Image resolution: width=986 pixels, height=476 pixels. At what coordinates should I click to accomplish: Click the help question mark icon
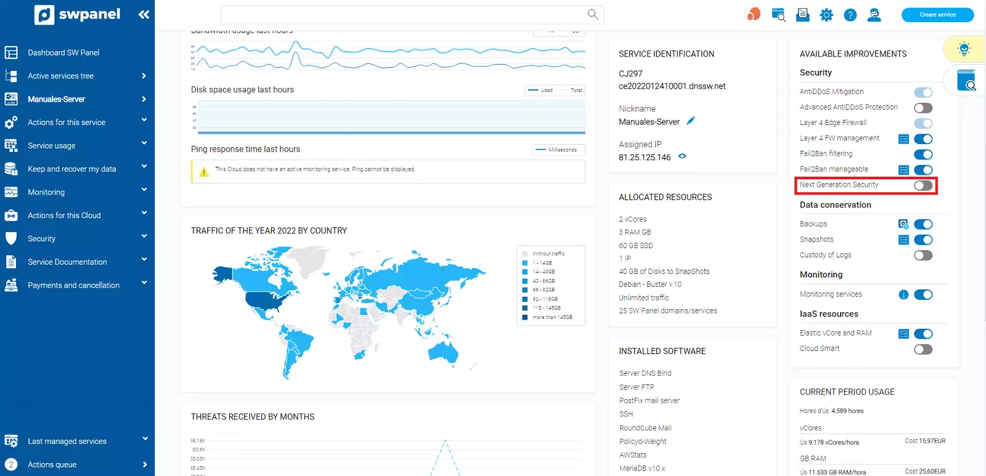[x=850, y=15]
